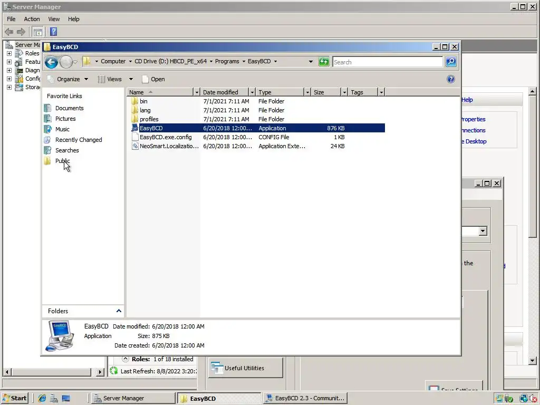Expand the Diagnostics tree node

click(x=9, y=70)
